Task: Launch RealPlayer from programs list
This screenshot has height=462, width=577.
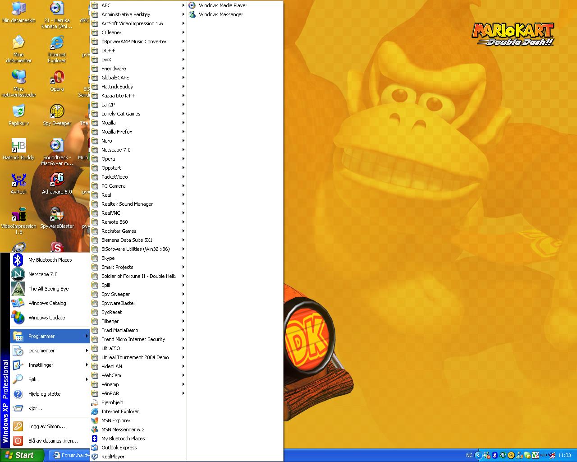Action: click(138, 457)
